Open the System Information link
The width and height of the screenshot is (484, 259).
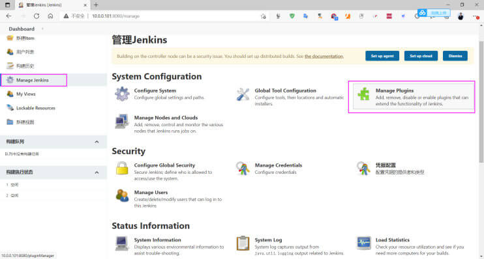point(157,240)
